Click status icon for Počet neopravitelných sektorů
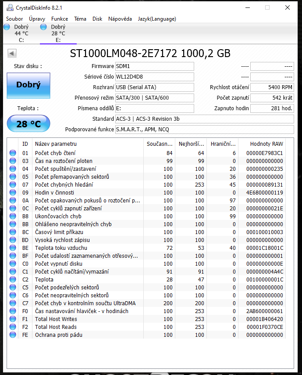302x375 pixels. [x=13, y=295]
